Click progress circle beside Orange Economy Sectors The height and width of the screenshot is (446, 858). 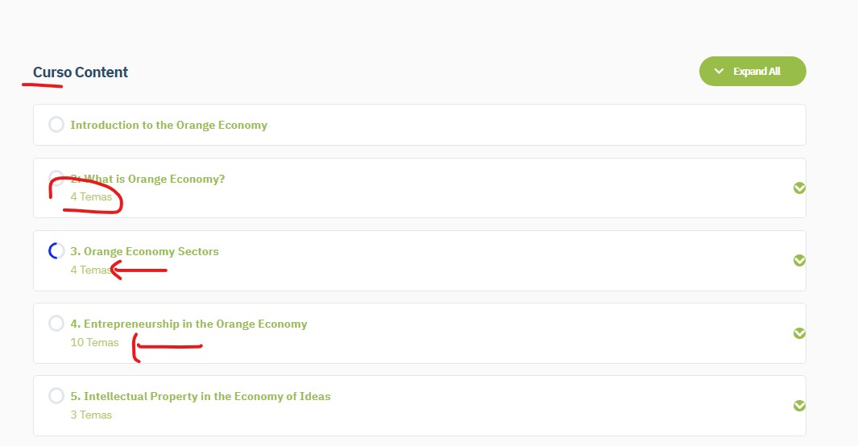56,251
